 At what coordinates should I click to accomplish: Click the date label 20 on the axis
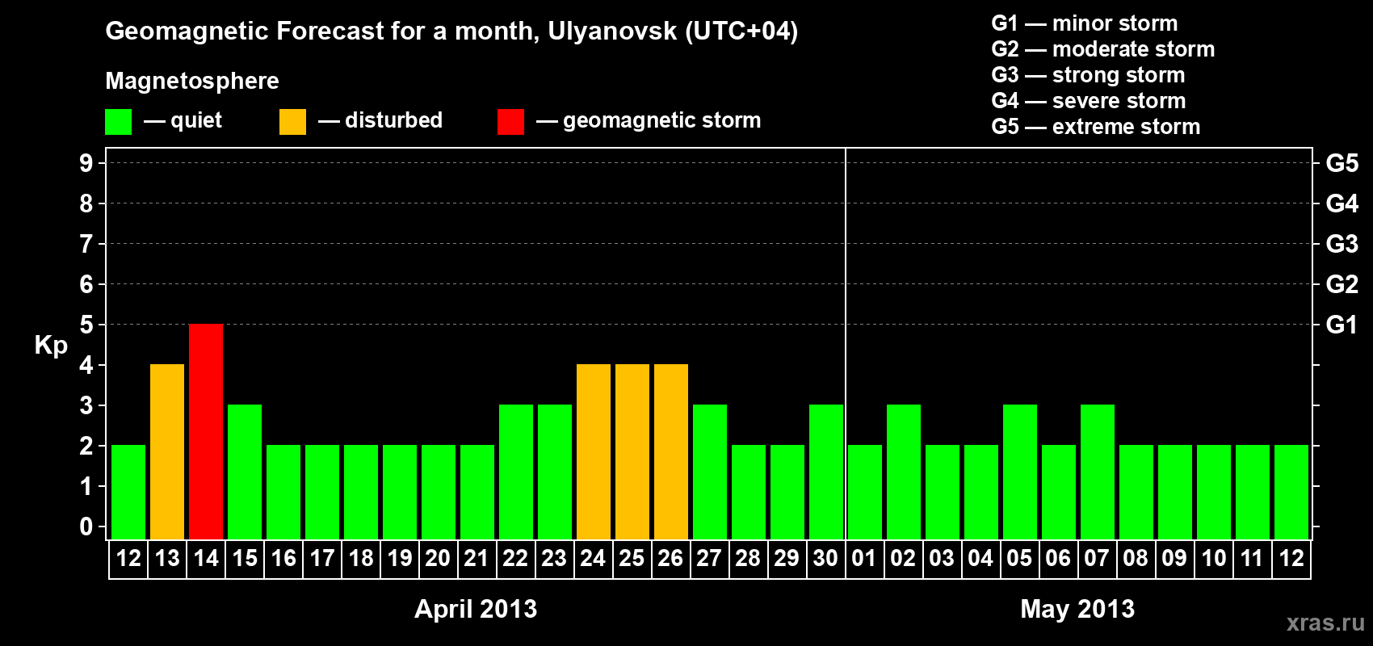438,558
